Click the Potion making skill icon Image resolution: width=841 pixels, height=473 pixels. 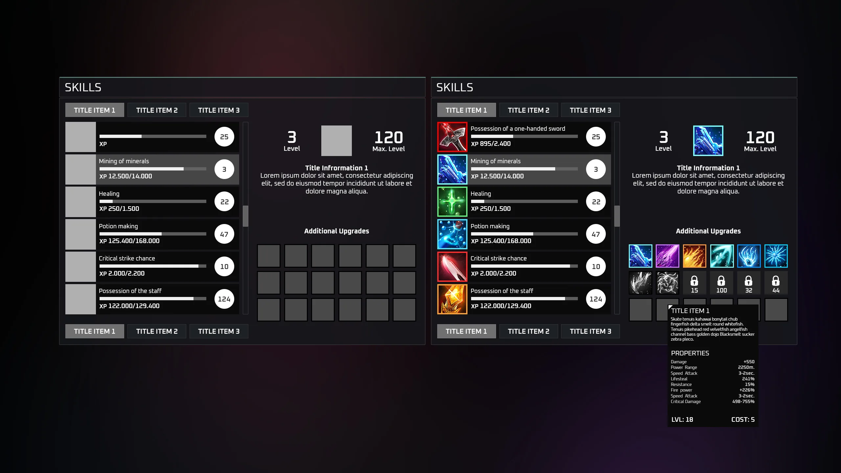click(x=452, y=234)
